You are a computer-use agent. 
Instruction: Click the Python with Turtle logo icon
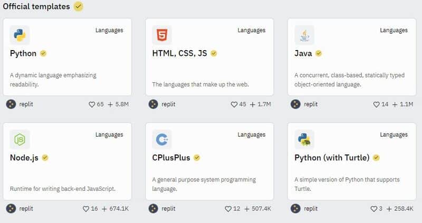click(x=304, y=140)
